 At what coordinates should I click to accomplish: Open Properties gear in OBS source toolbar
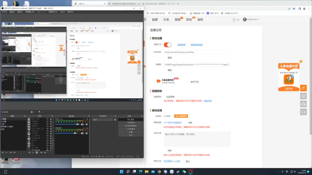[x=34, y=112]
